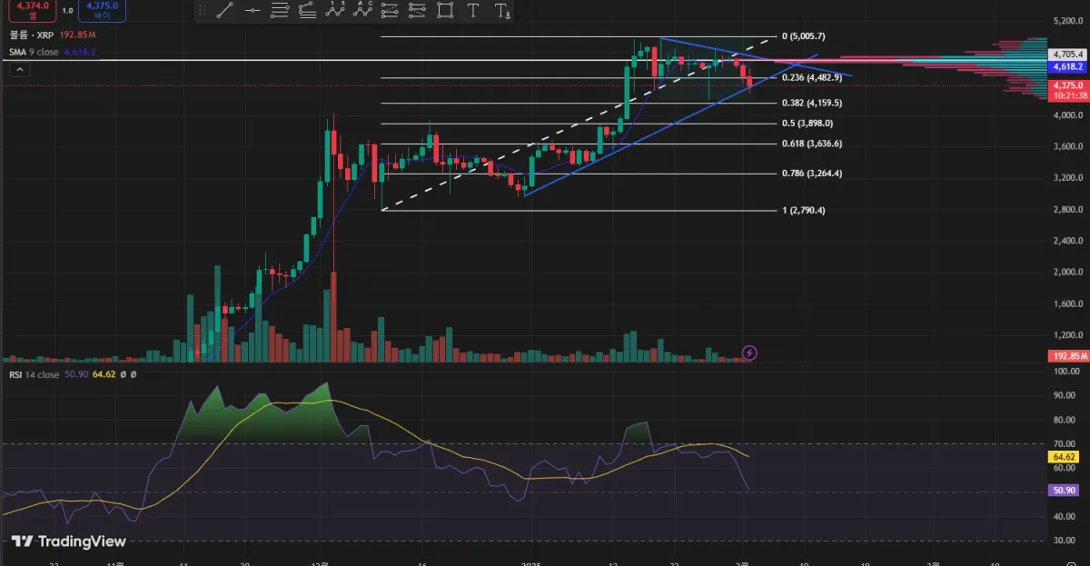Select the ABC Correction Wave tool
1090x566 pixels.
click(x=363, y=11)
